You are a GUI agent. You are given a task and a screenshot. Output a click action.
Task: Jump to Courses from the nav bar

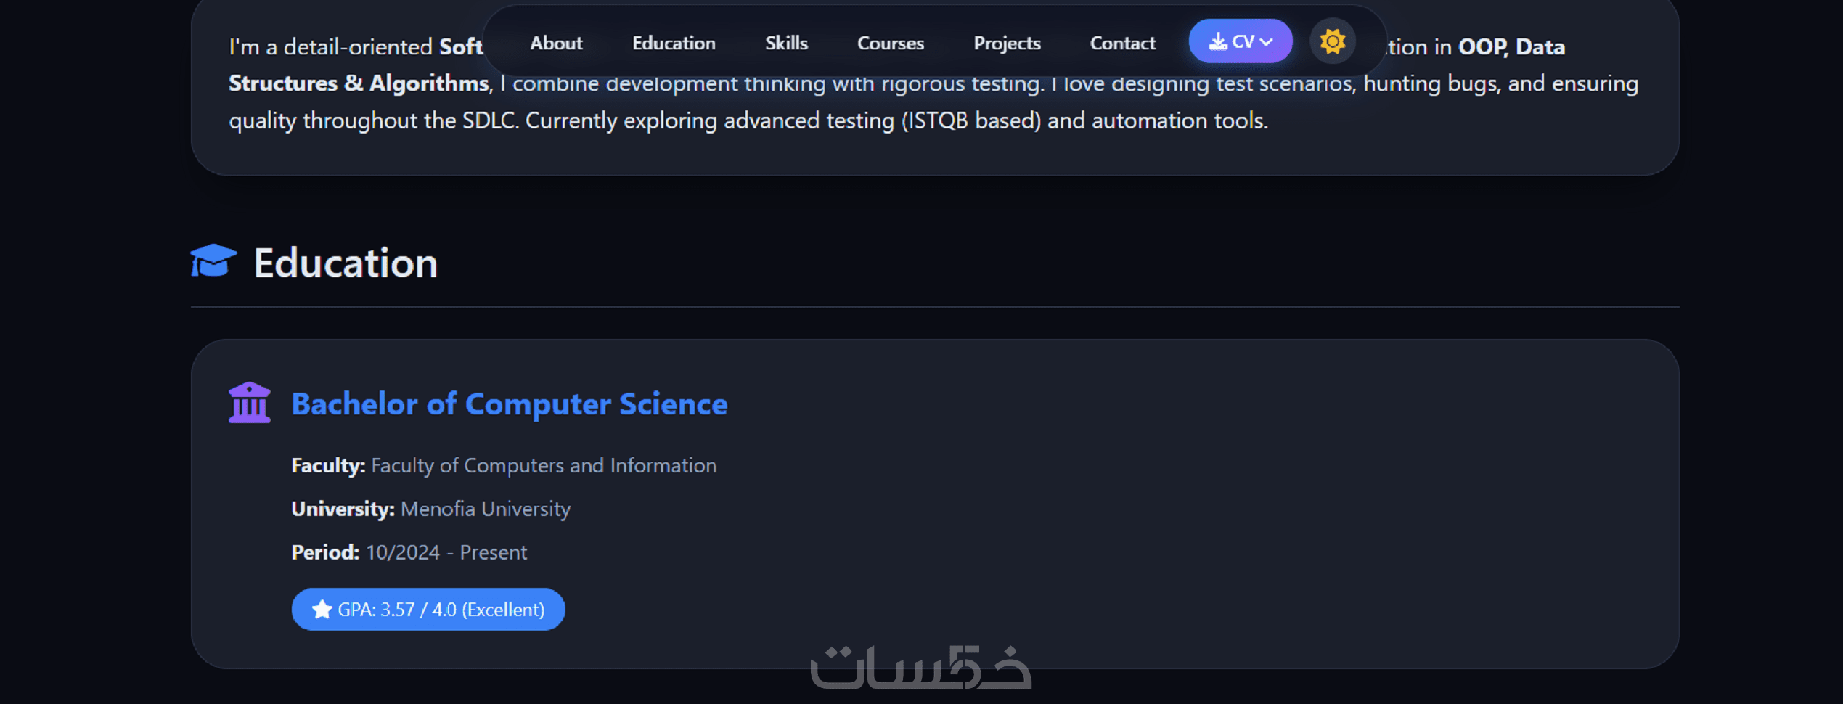click(891, 43)
